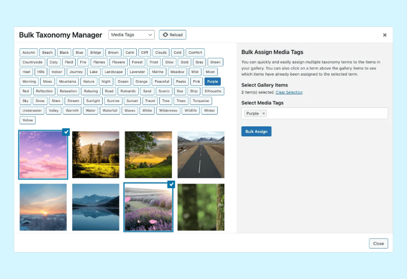This screenshot has width=407, height=279.
Task: Select the mountain lake reflection thumbnail
Action: [96, 207]
